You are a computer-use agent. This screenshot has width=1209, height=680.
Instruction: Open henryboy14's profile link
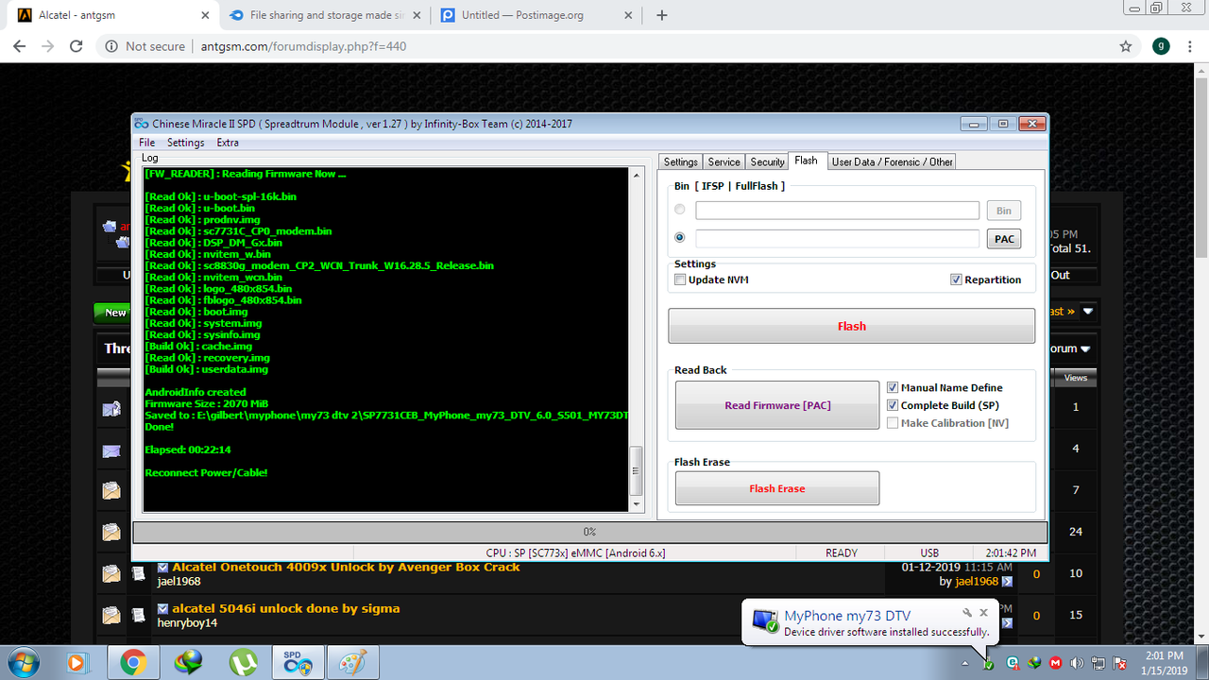tap(186, 623)
